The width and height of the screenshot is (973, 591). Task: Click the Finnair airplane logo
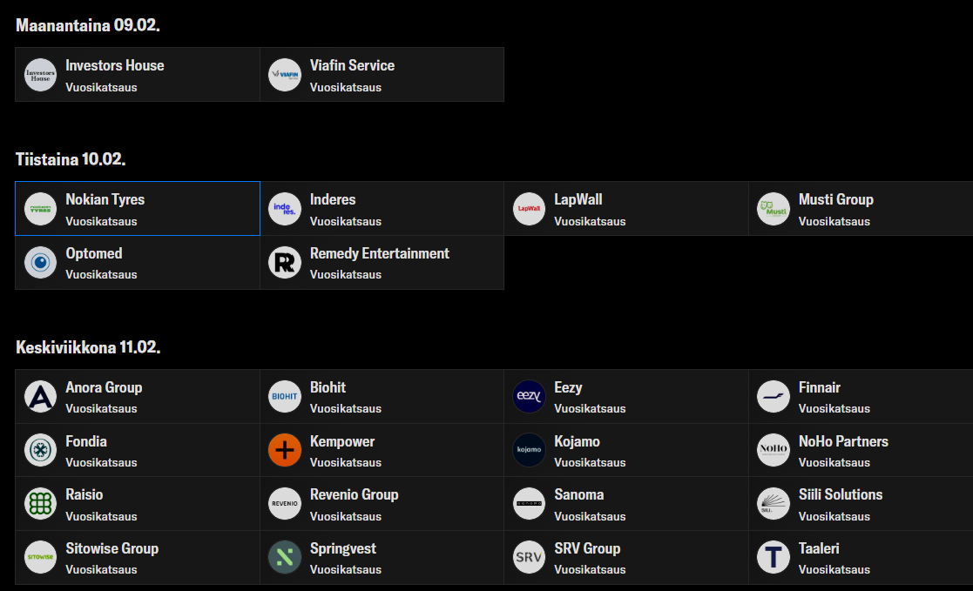pos(774,396)
